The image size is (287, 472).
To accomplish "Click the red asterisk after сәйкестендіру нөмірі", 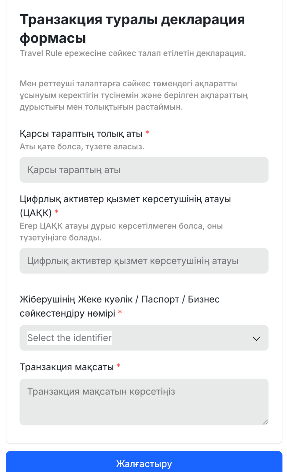I will click(120, 313).
